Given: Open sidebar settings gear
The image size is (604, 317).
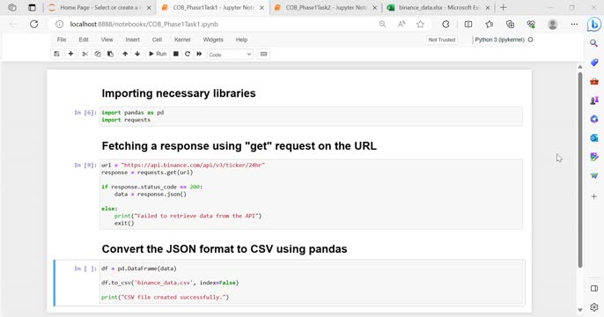Looking at the screenshot, I should coord(594,307).
